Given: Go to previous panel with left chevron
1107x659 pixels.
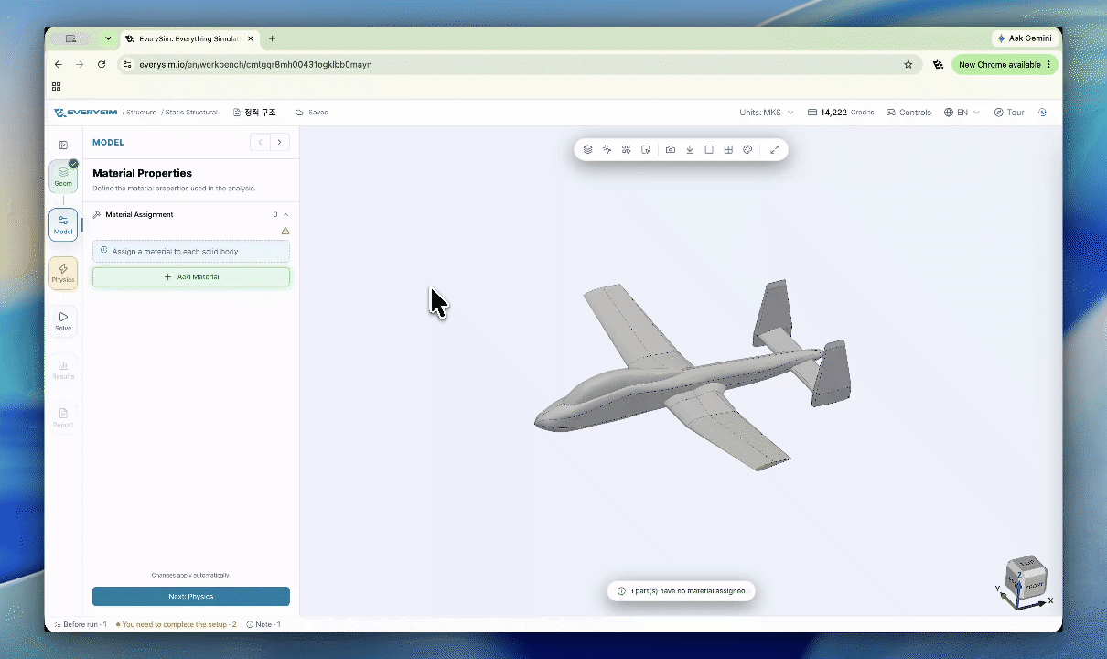Looking at the screenshot, I should [261, 142].
